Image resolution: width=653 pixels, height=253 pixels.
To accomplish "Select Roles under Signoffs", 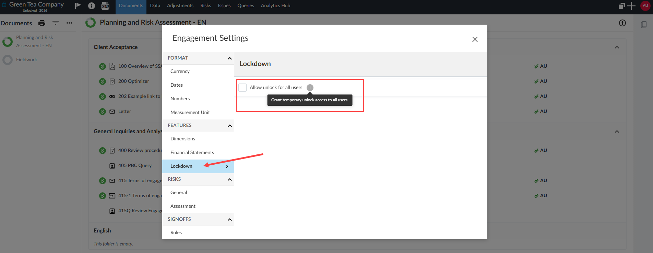I will [x=198, y=232].
